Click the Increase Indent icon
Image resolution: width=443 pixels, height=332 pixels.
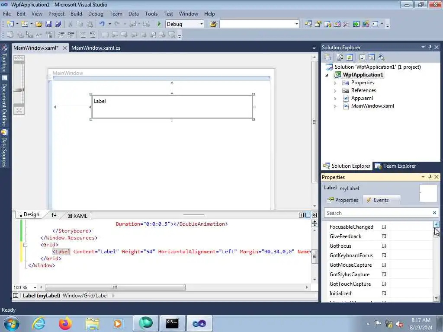point(71,35)
